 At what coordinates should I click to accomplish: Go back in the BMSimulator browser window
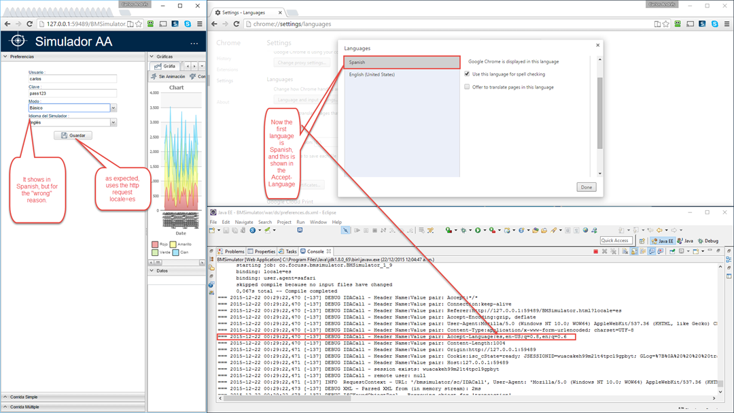coord(7,24)
